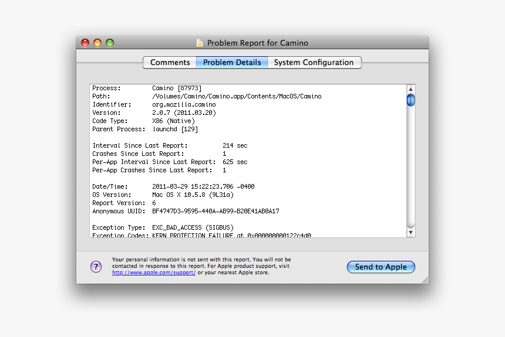The image size is (505, 337).
Task: Click the path '/Volumes/Camino/Camino.app/Contents/MacOS/Camino'
Action: click(237, 96)
